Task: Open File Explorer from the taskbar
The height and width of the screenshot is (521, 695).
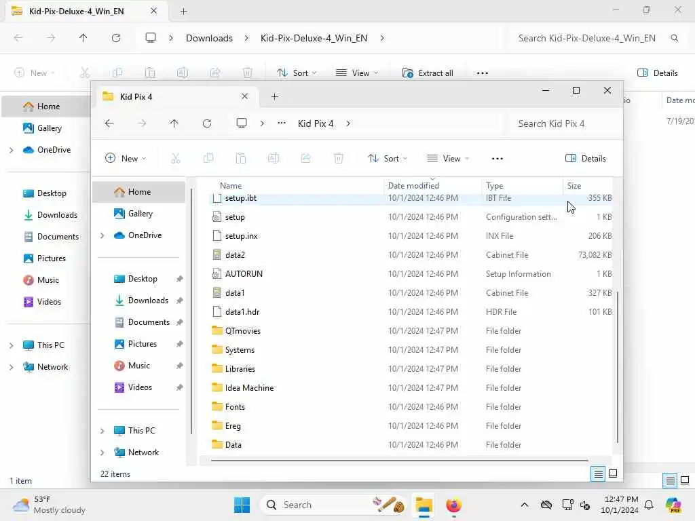Action: pyautogui.click(x=424, y=505)
